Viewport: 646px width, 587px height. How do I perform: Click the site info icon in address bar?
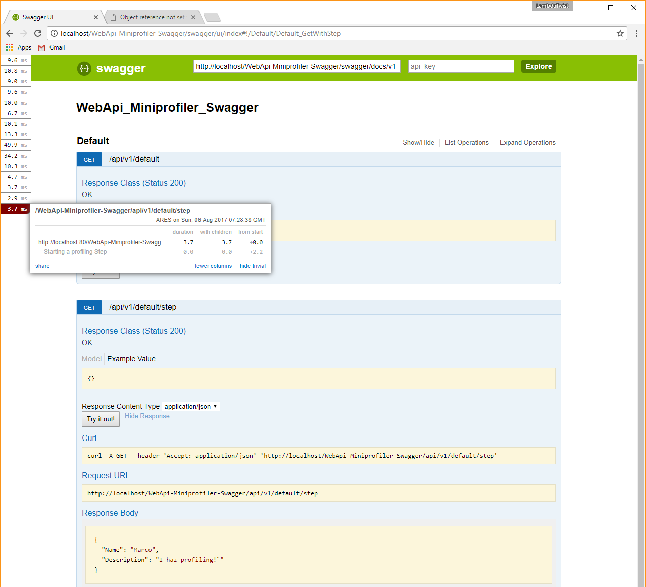(54, 33)
